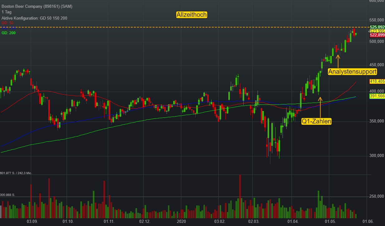The width and height of the screenshot is (385, 226).
Task: Click the 2020 year label on the time axis
Action: [181, 222]
